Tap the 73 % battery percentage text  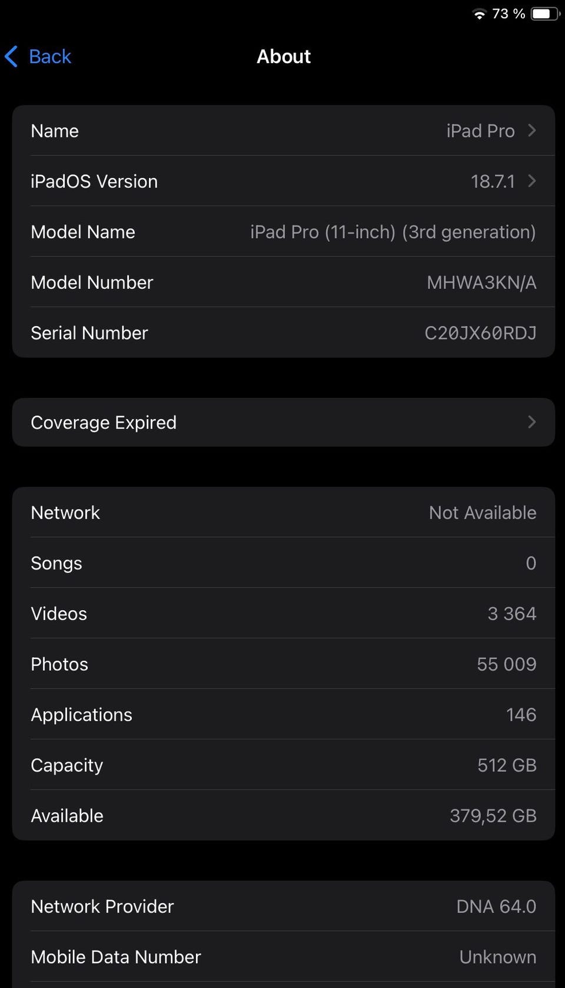[508, 14]
